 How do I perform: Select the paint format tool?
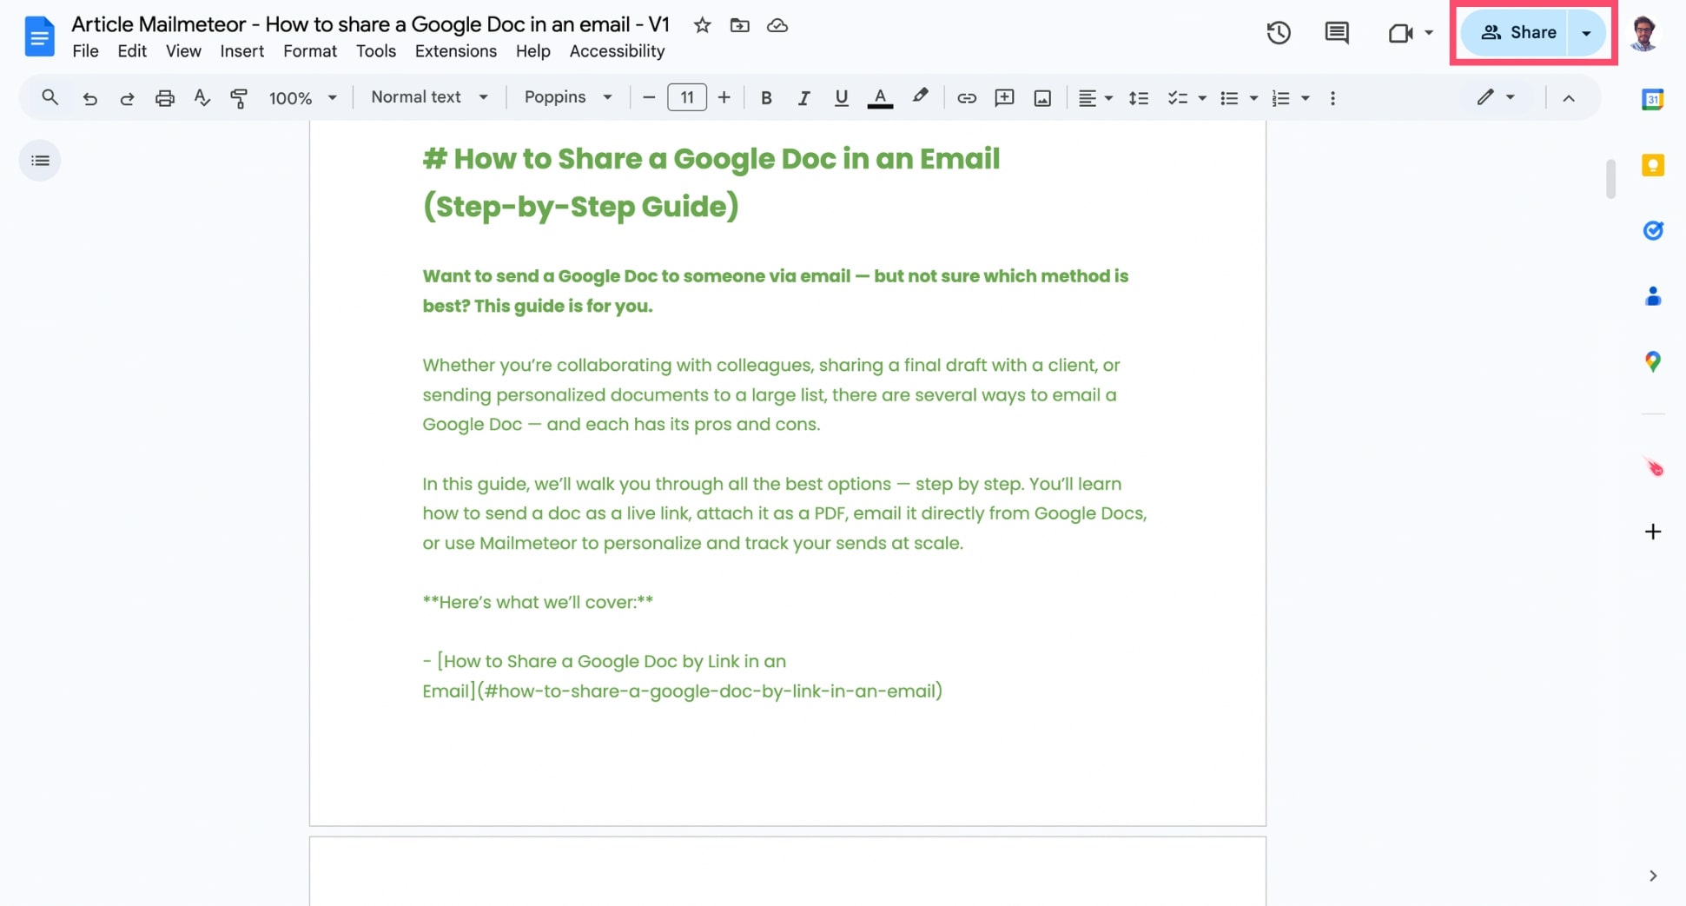[238, 97]
